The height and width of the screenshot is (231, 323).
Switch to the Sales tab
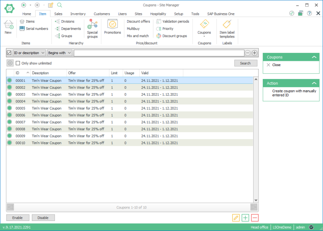pyautogui.click(x=58, y=14)
